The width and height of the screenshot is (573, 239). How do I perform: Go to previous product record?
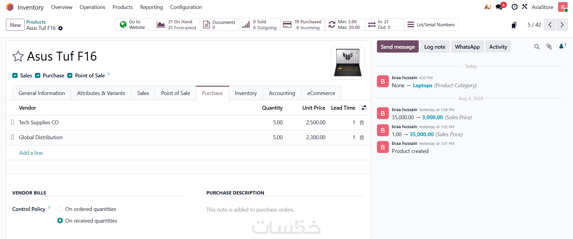tap(550, 25)
